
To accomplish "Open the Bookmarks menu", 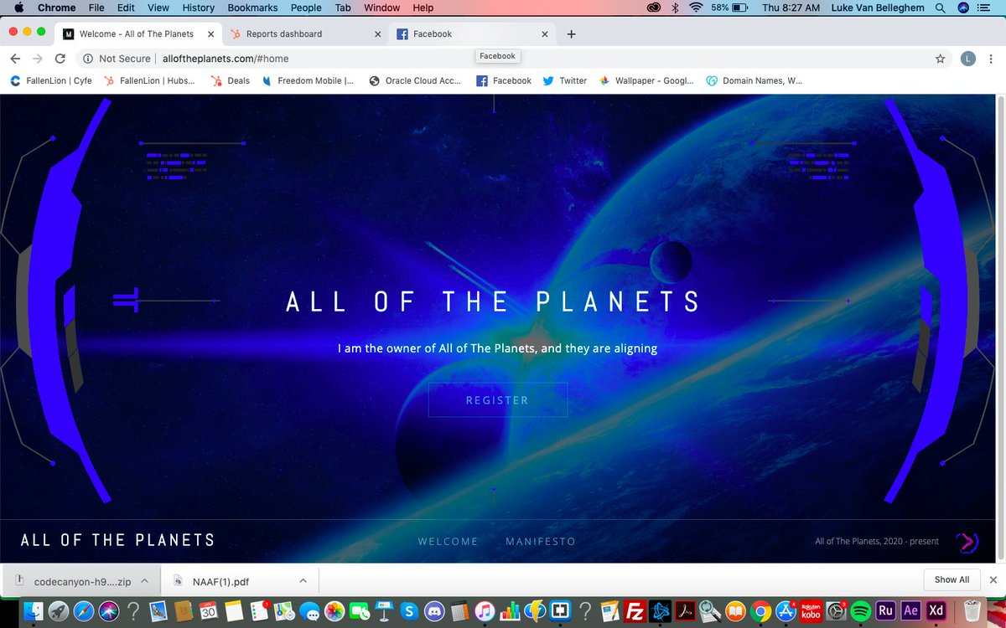I will (251, 8).
